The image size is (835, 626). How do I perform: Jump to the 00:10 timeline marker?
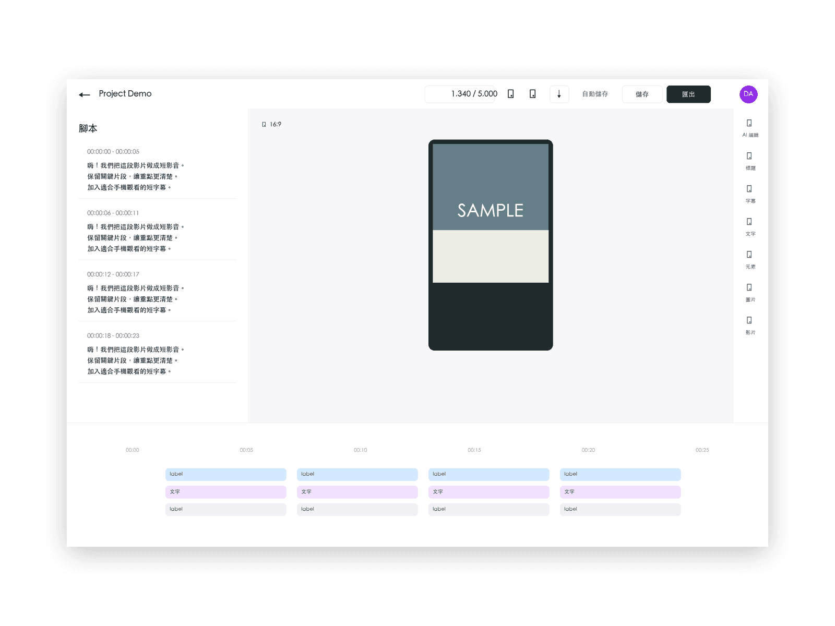click(361, 450)
